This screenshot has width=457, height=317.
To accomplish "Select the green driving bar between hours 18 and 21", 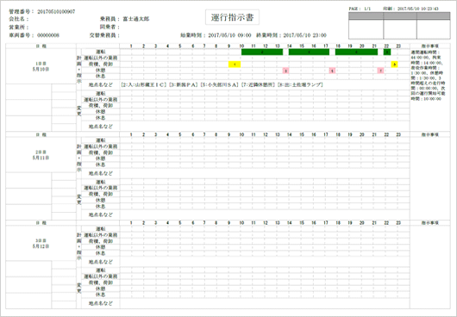I will (356, 52).
